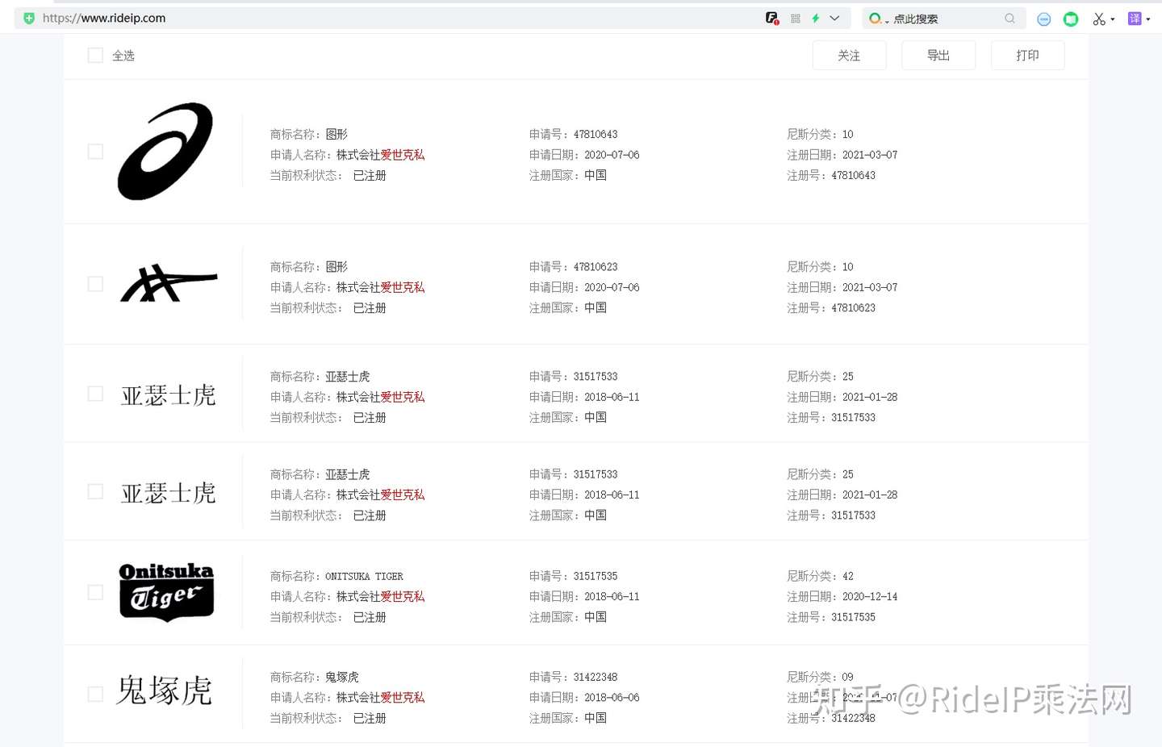Image resolution: width=1162 pixels, height=747 pixels.
Task: Check the box for ONITSUKA TIGER row
Action: pyautogui.click(x=95, y=592)
